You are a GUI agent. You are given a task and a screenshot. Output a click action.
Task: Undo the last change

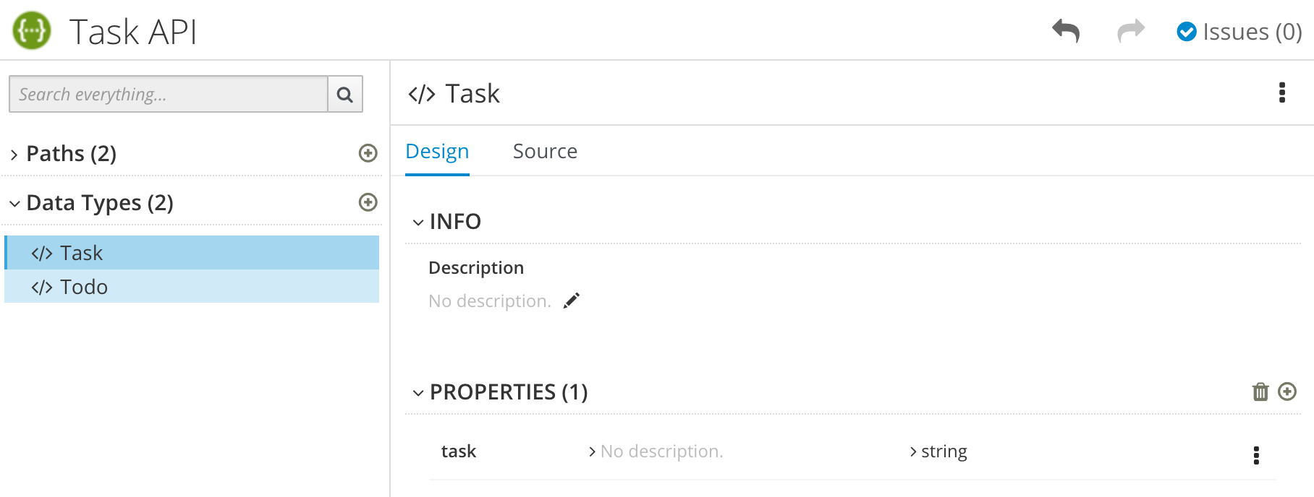pos(1067,32)
